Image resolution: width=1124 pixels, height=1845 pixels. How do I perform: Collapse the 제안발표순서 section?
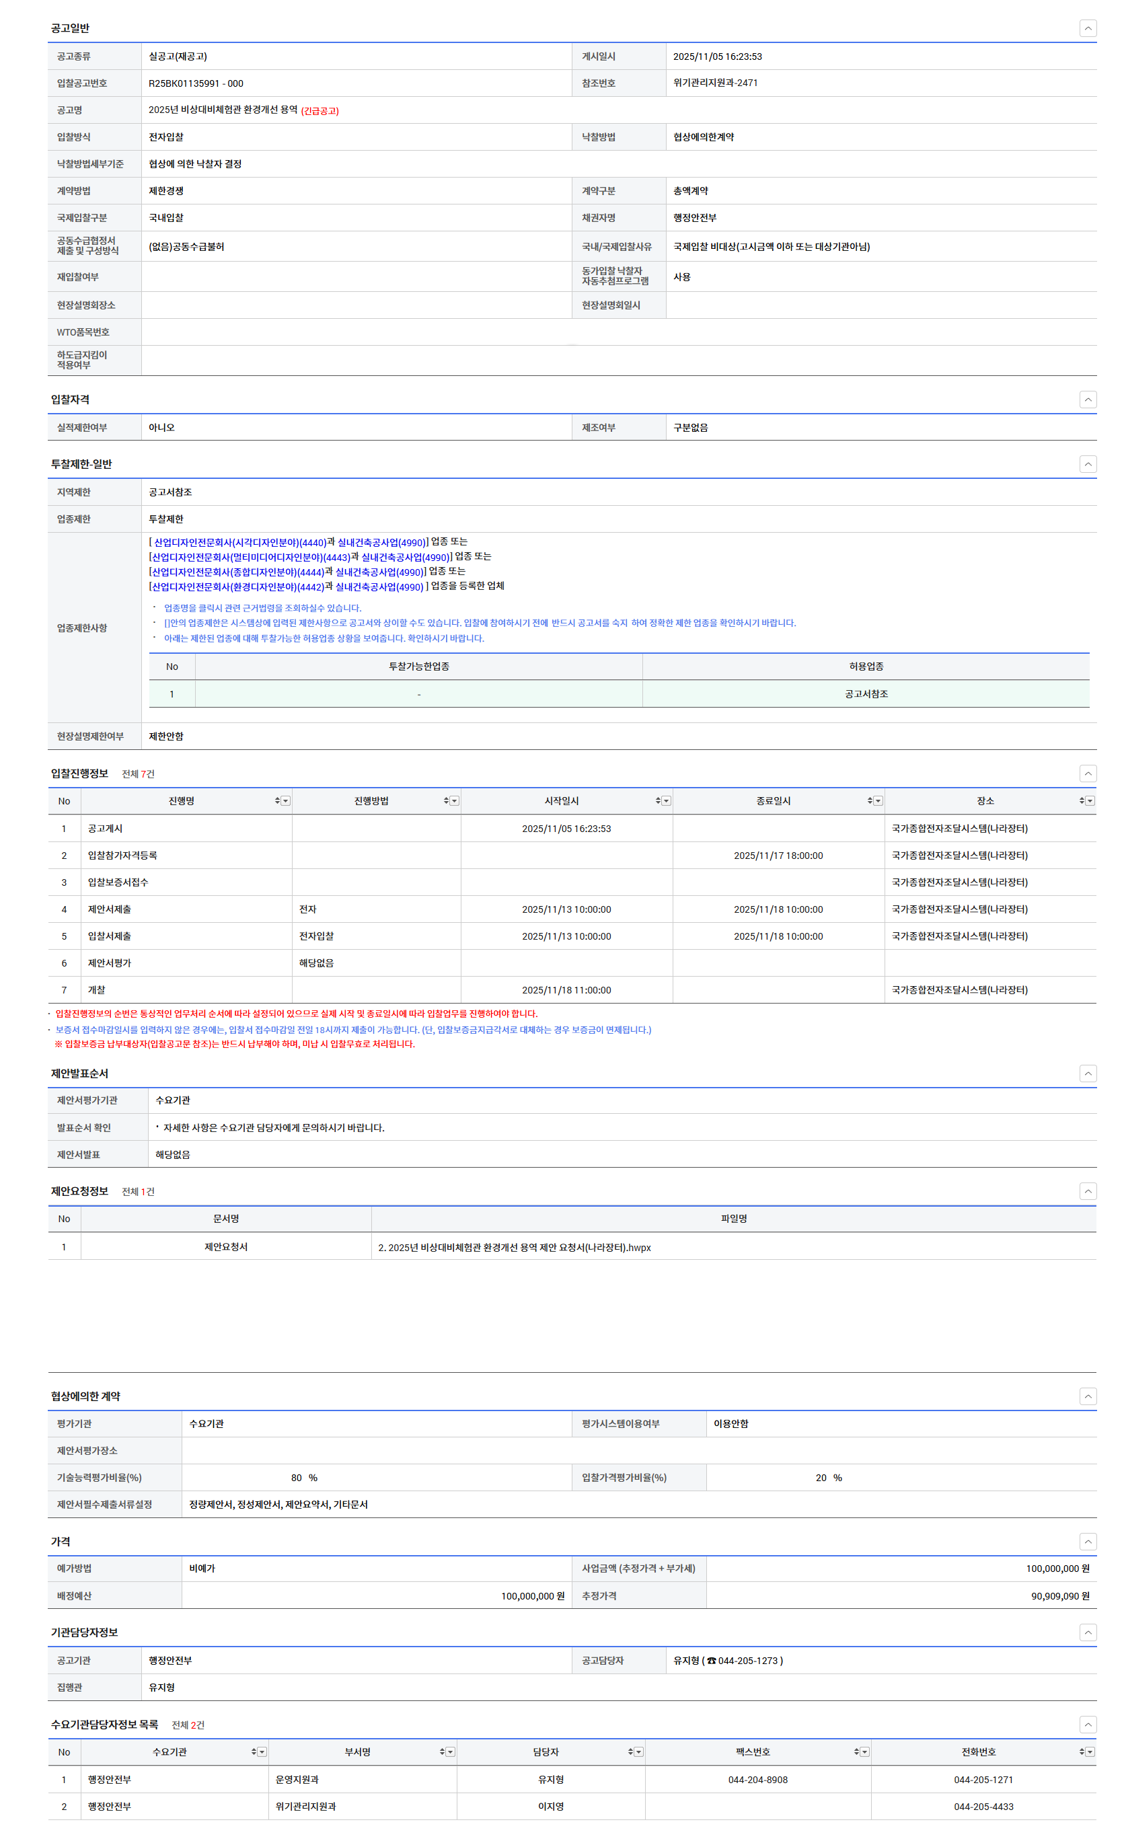1087,1074
